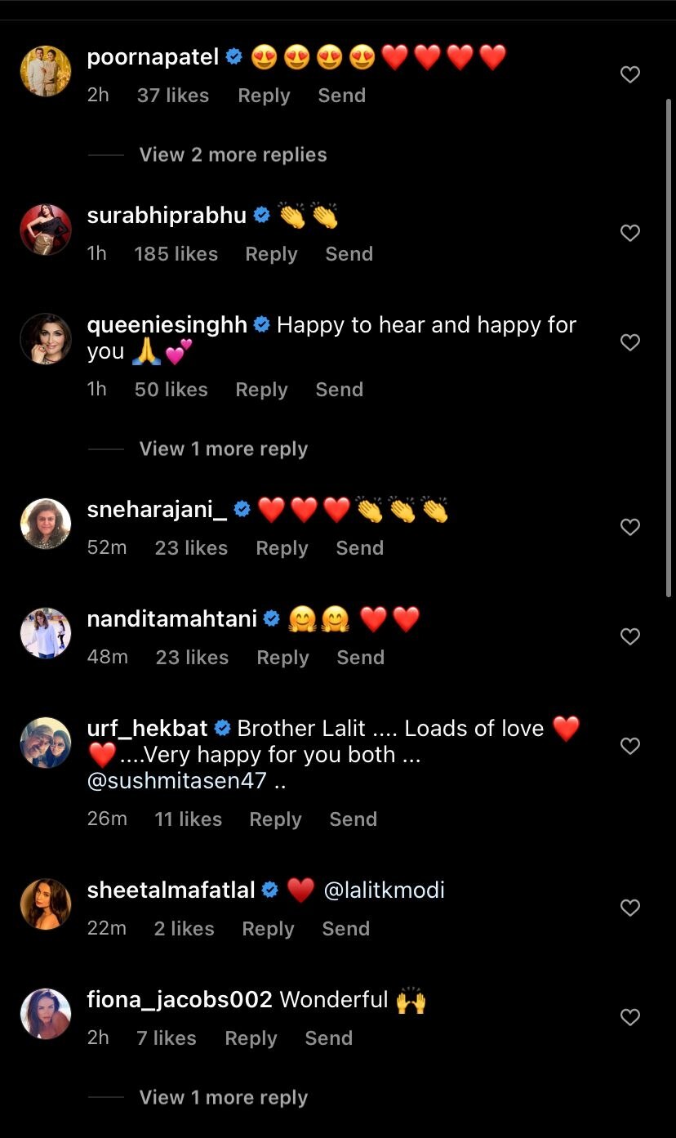
Task: Toggle like on urf_hekbat's comment
Action: click(629, 746)
